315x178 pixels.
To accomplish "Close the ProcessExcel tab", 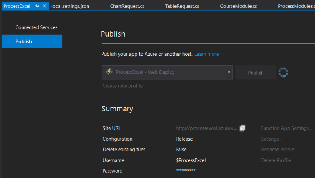I will [x=45, y=6].
